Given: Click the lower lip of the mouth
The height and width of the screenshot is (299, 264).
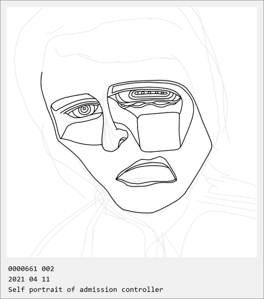Looking at the screenshot, I should 146,182.
